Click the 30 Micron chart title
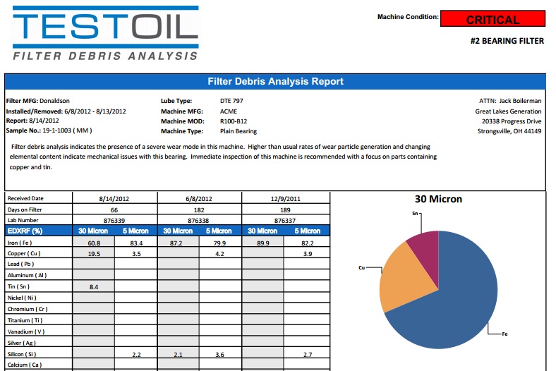Screen dimensions: 556x371 point(438,199)
